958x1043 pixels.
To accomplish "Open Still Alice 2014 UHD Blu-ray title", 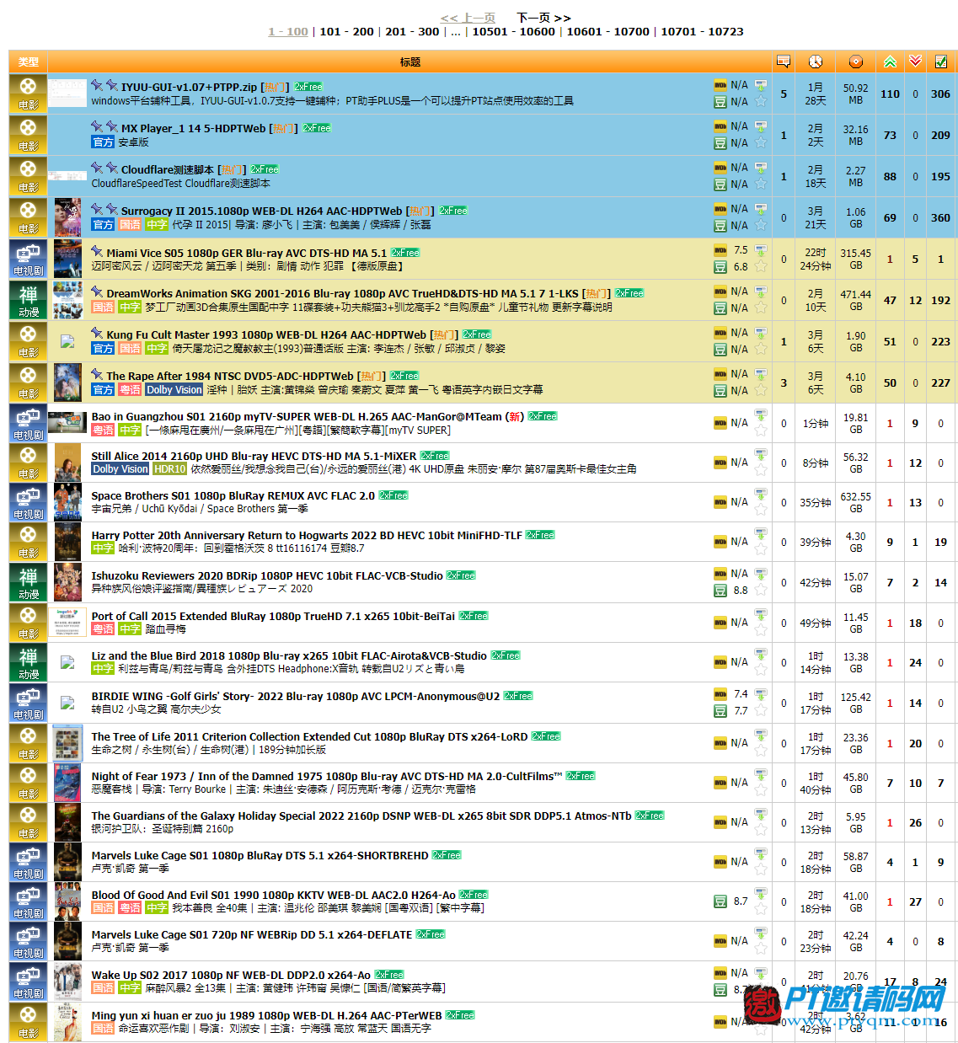I will click(254, 456).
